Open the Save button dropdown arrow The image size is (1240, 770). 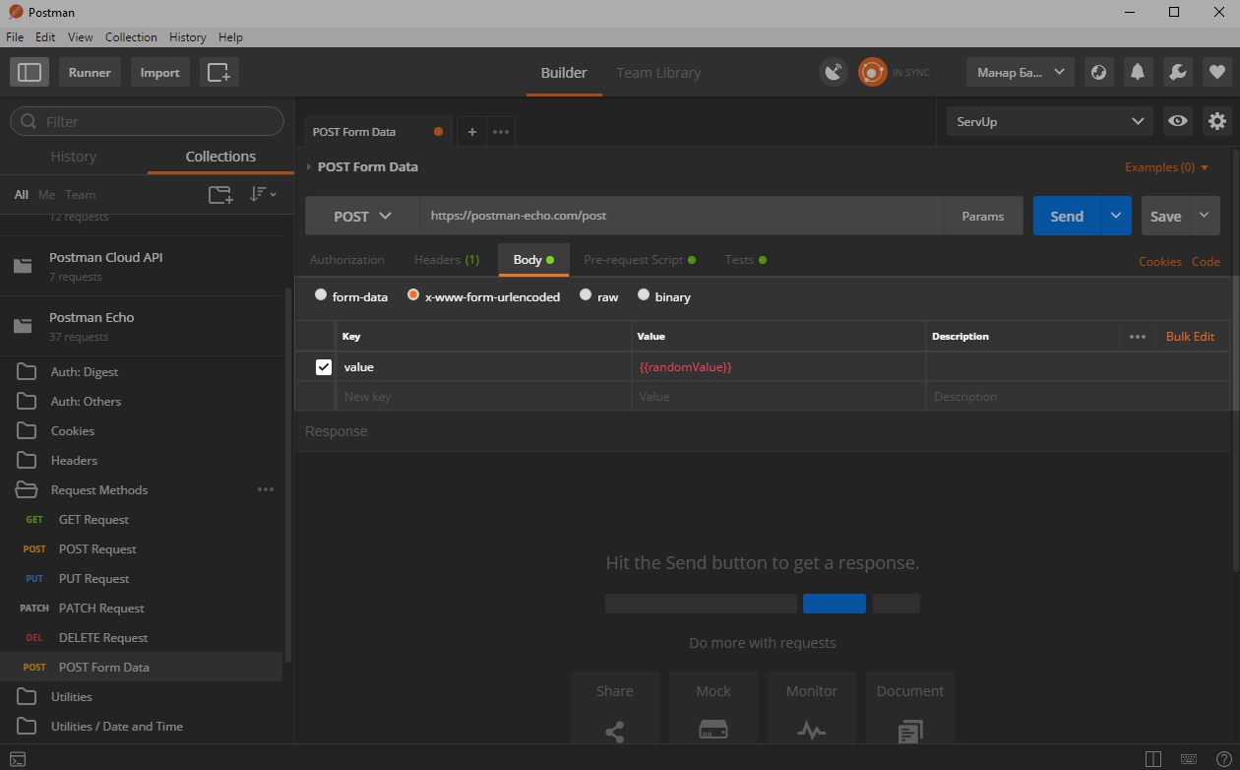pyautogui.click(x=1206, y=216)
